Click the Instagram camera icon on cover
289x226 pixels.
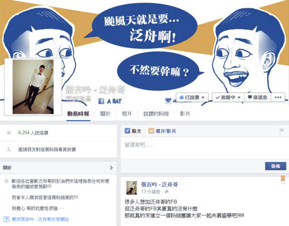point(168,100)
